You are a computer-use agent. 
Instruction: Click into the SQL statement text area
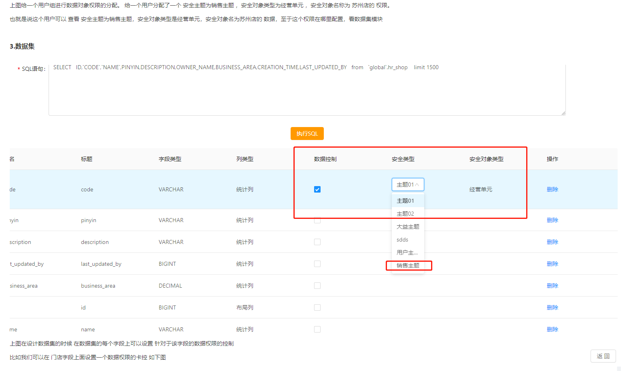[x=307, y=90]
